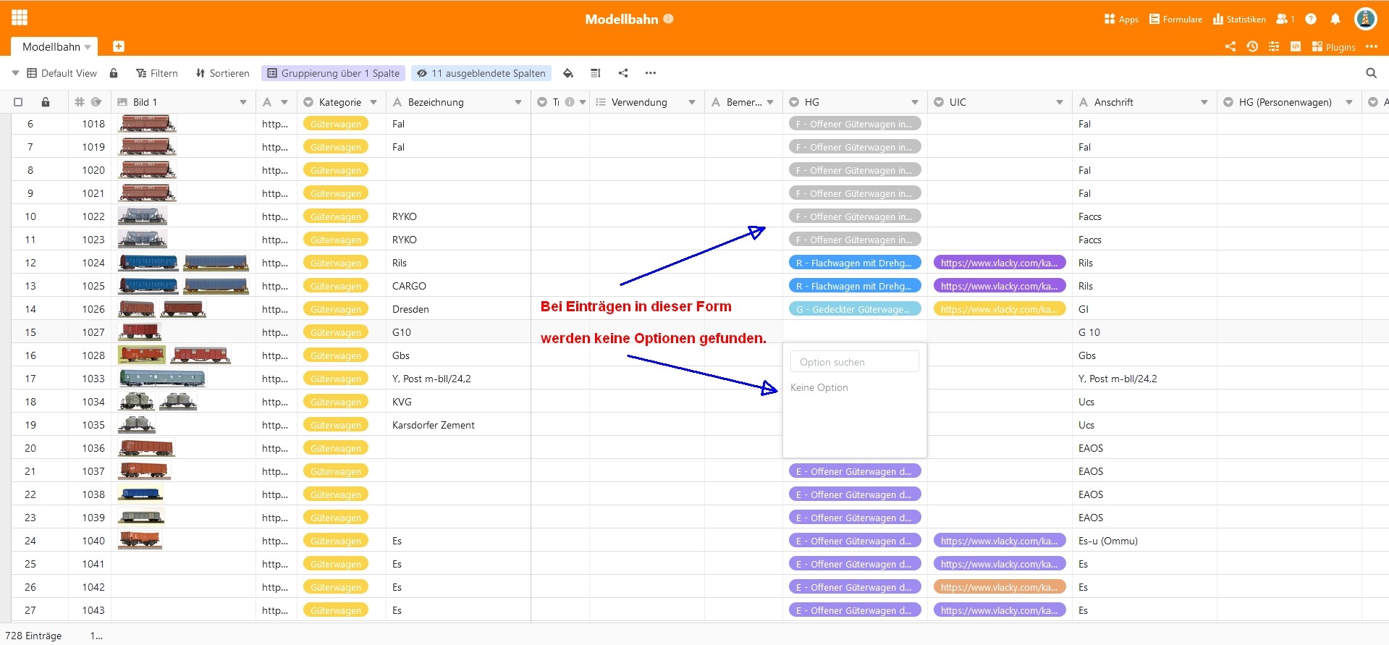Viewport: 1389px width, 645px height.
Task: Open the script code editor icon
Action: coord(1296,46)
